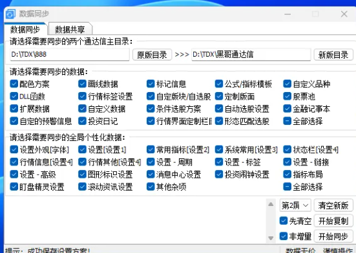Toggle the 投资日记 checkbox
Screen dimensions: 356x253
pos(82,121)
